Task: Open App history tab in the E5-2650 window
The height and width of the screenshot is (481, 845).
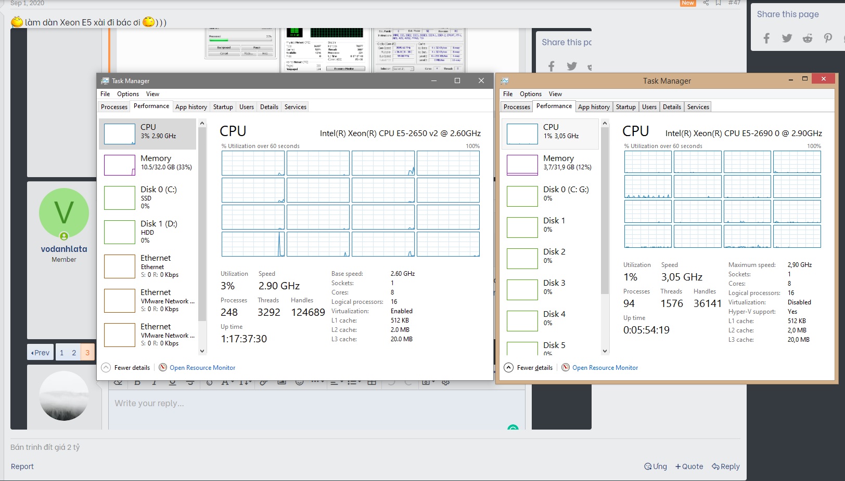Action: 191,107
